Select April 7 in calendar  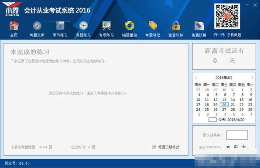tap(234, 95)
